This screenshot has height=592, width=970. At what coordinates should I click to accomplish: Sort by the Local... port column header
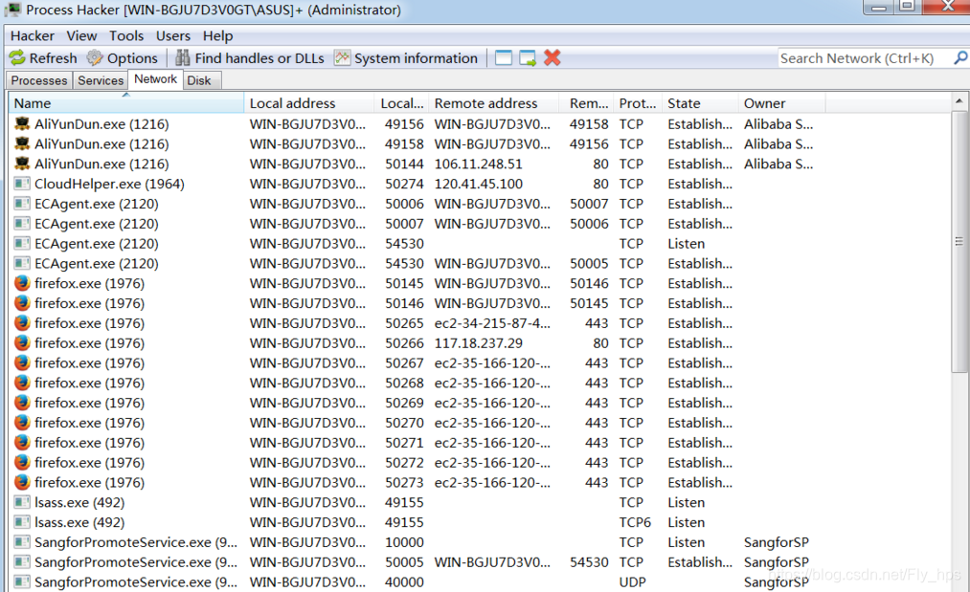point(402,103)
